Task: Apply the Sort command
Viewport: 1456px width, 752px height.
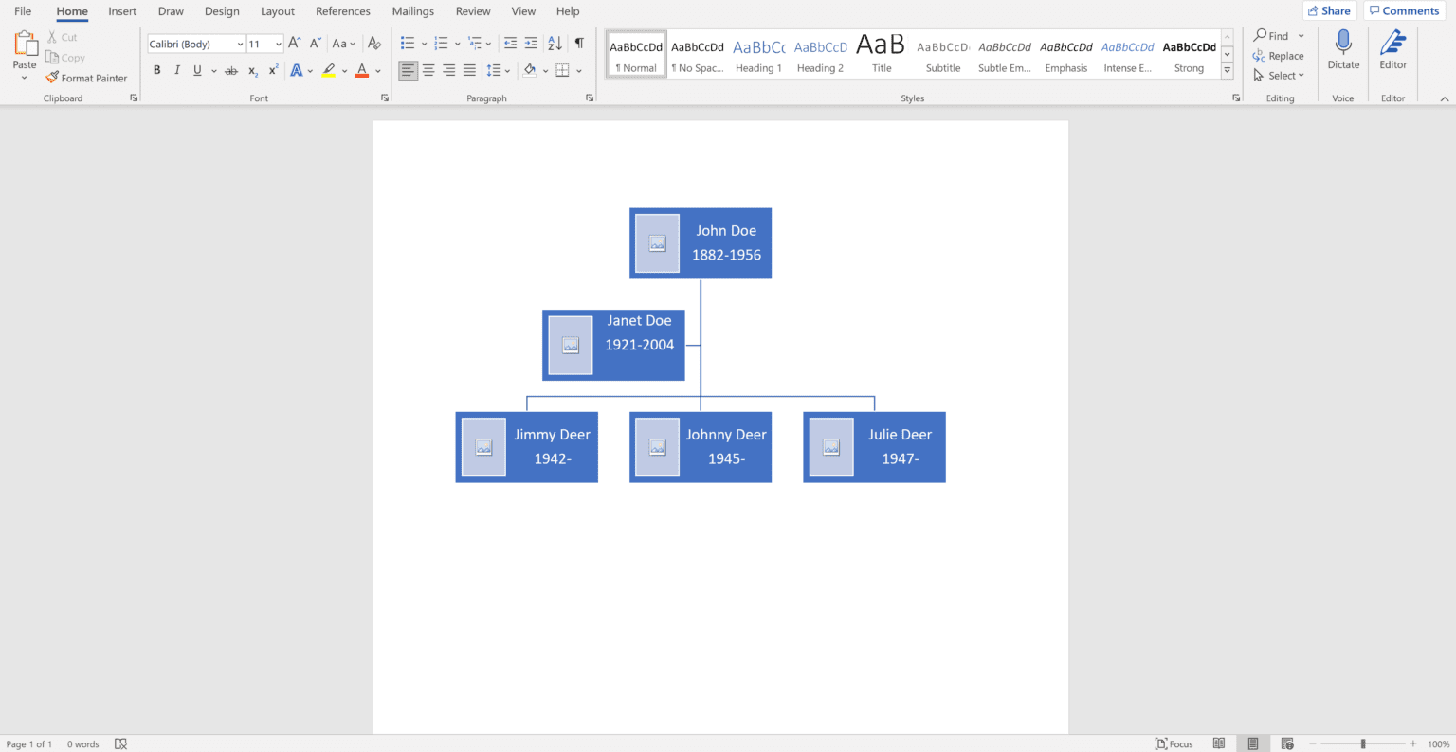Action: click(554, 43)
